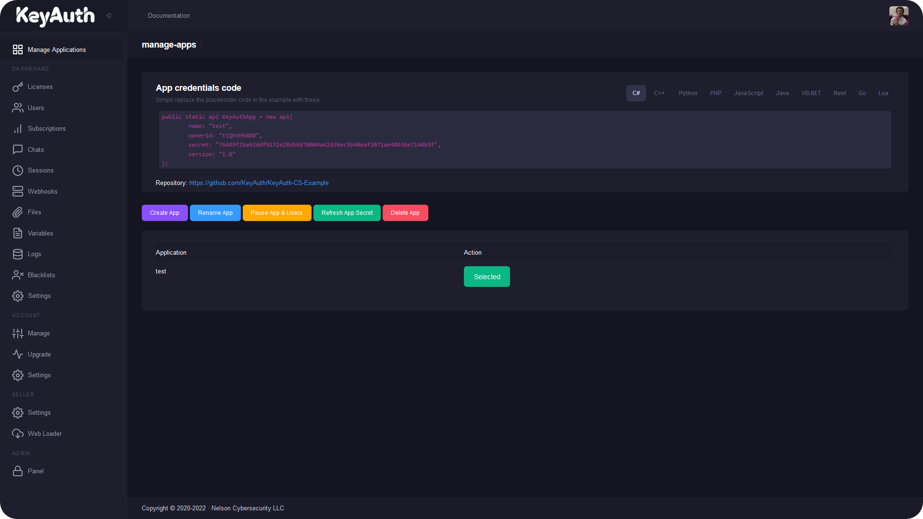Select the Blacklists sidebar icon

coord(18,274)
